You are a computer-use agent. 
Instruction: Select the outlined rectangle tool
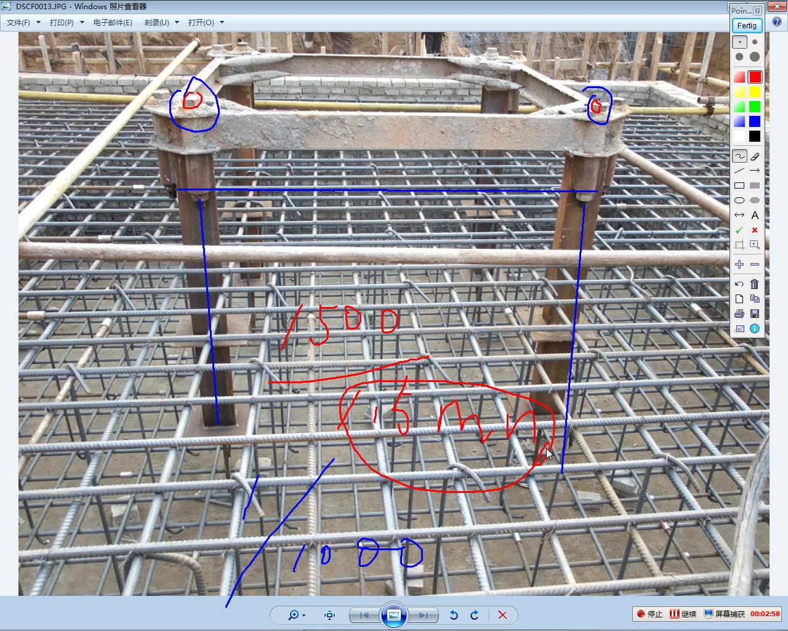[739, 185]
